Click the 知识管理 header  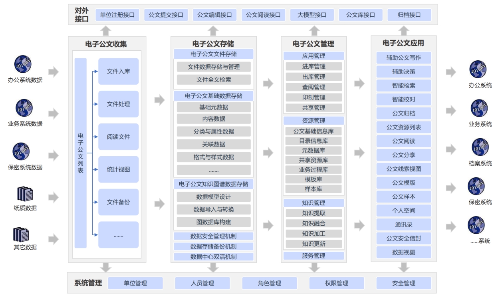(x=314, y=203)
